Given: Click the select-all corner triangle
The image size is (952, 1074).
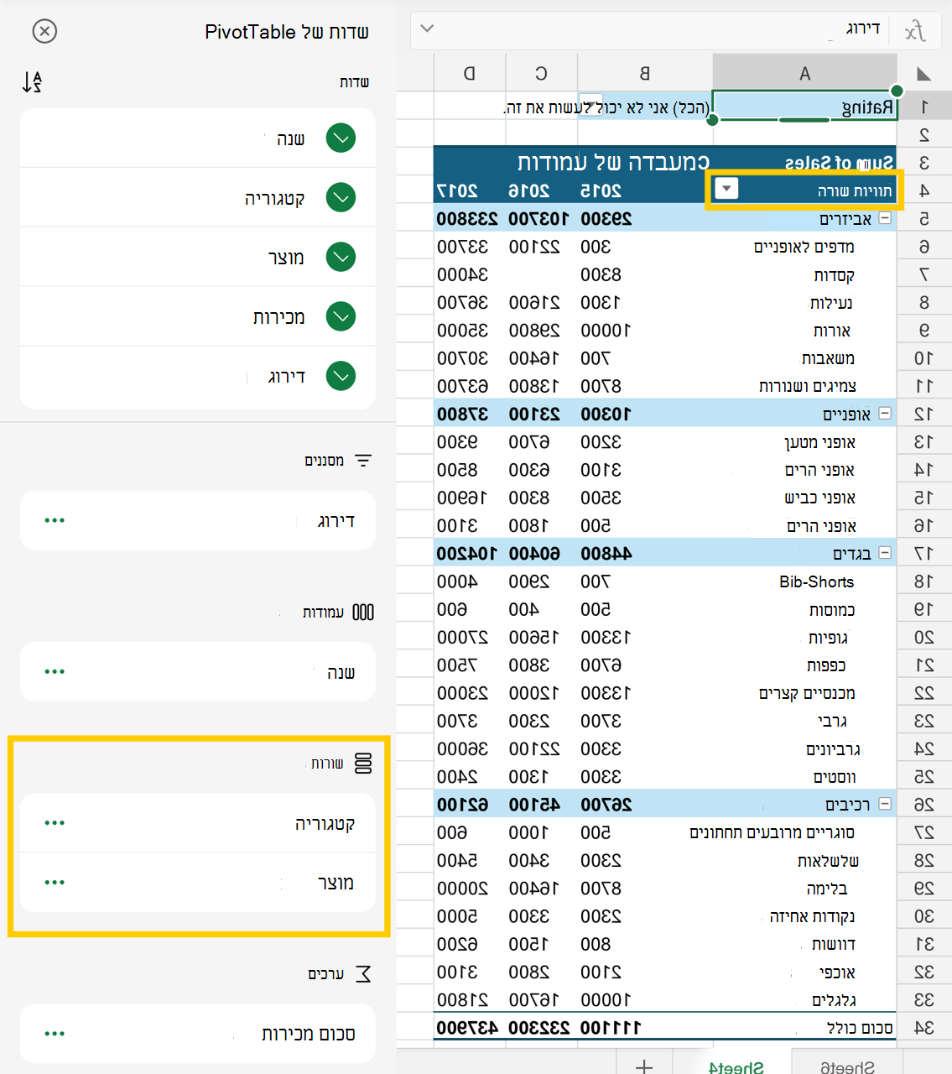Looking at the screenshot, I should pos(923,74).
